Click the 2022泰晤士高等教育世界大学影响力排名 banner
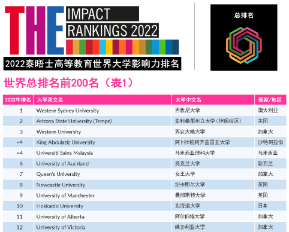 (x=92, y=64)
